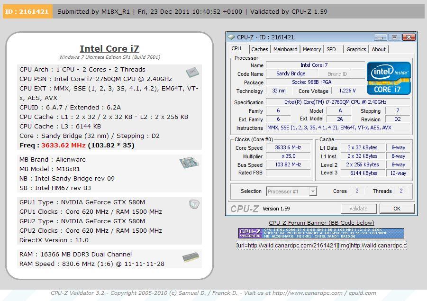
Task: Open the About tab
Action: [379, 49]
